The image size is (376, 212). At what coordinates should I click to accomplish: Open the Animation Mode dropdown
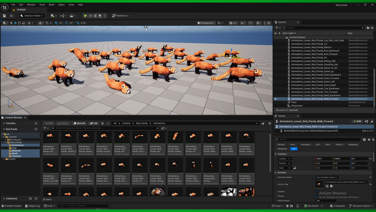(x=327, y=177)
